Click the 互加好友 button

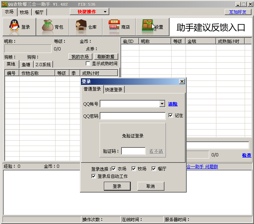pyautogui.click(x=238, y=12)
